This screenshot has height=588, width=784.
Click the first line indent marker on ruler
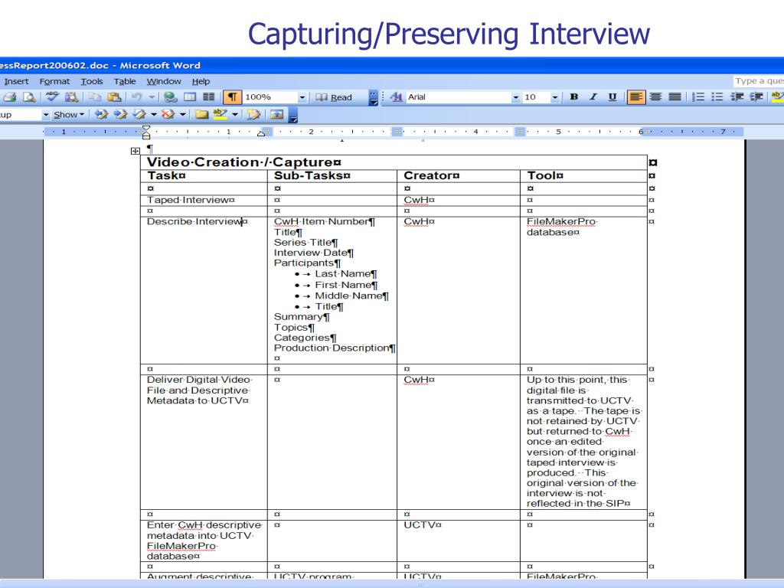[145, 129]
